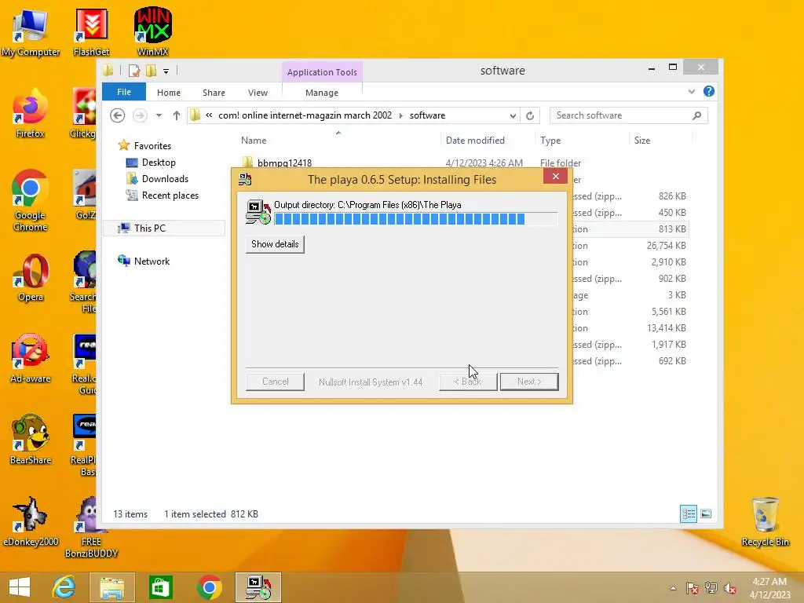
Task: Refresh the software folder view
Action: click(530, 115)
